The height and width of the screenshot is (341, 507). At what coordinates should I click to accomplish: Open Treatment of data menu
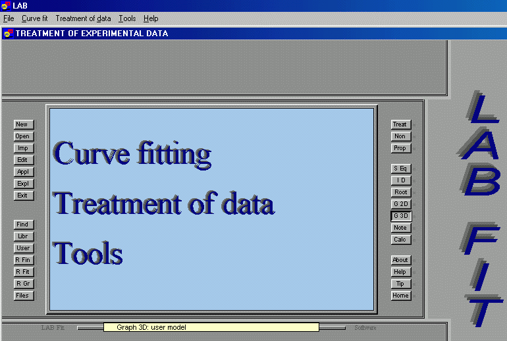[x=83, y=18]
